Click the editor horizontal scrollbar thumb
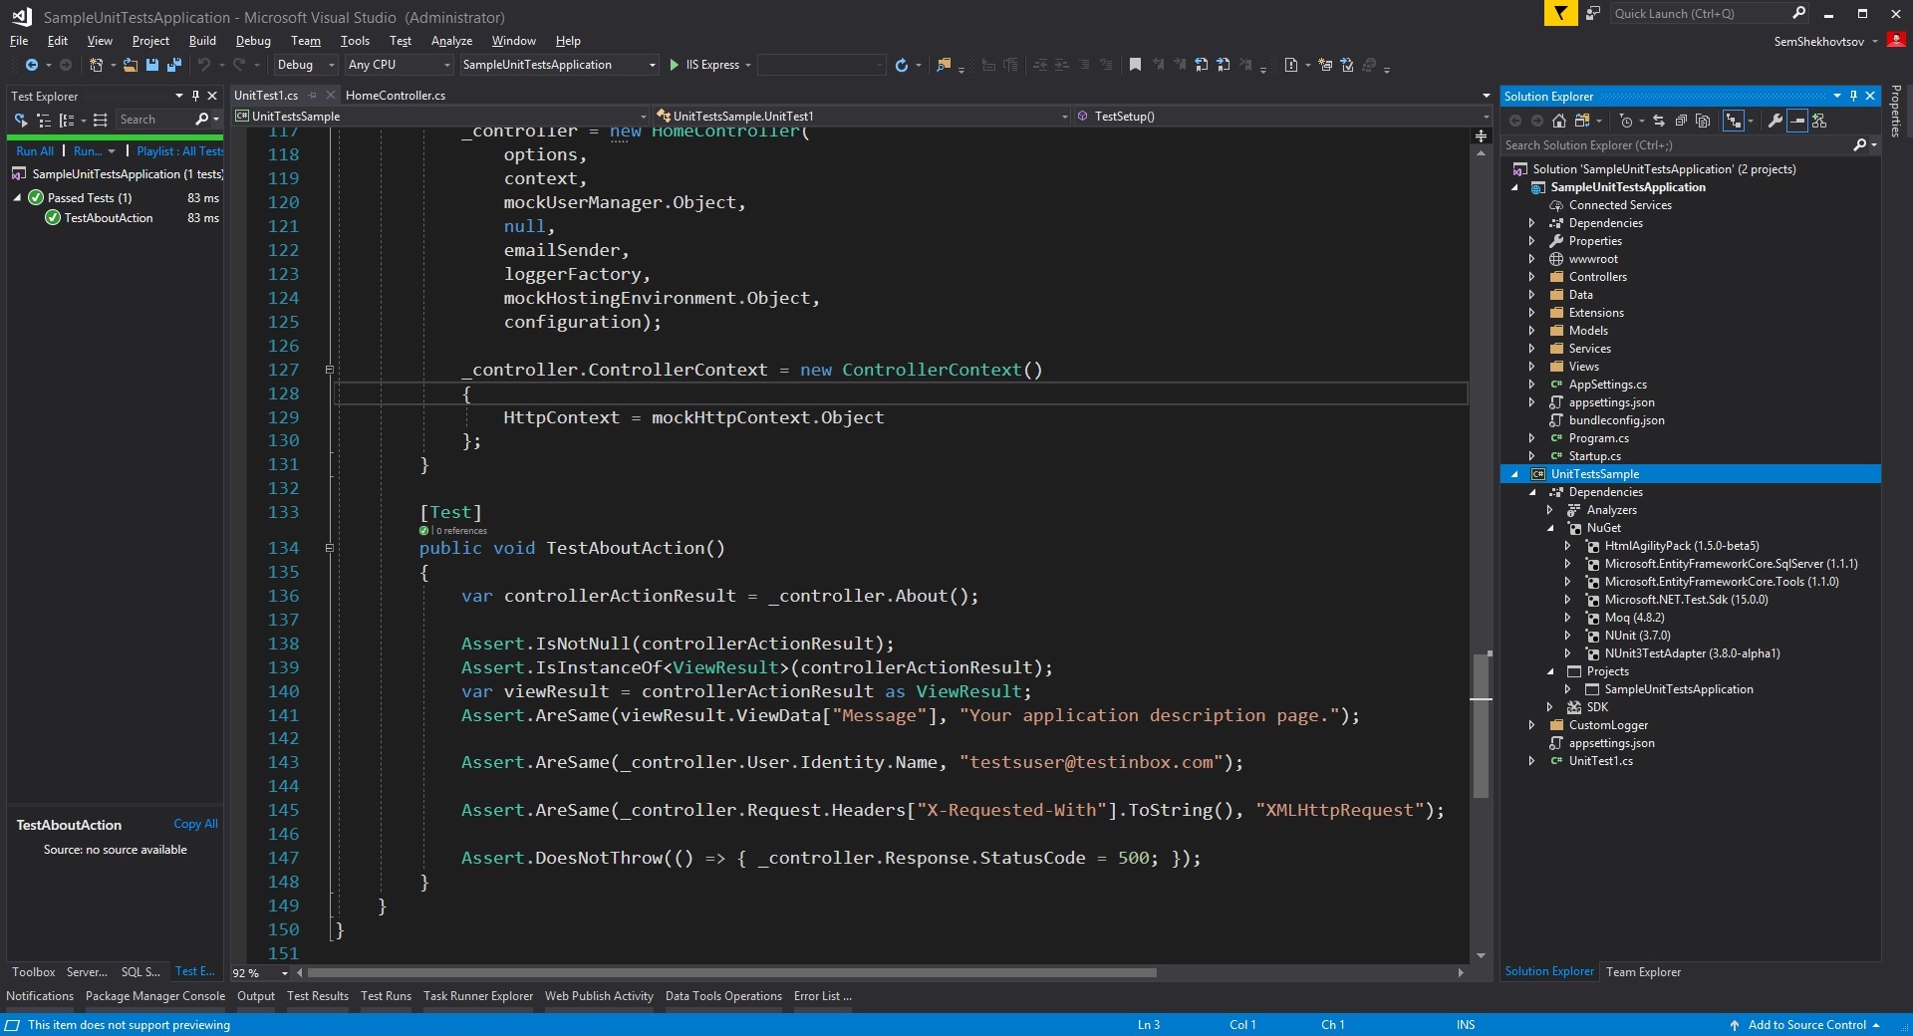The width and height of the screenshot is (1913, 1036). click(732, 973)
